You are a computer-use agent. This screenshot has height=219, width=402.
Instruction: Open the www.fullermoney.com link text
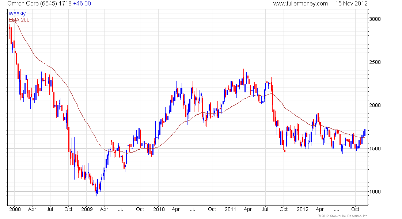pyautogui.click(x=300, y=4)
